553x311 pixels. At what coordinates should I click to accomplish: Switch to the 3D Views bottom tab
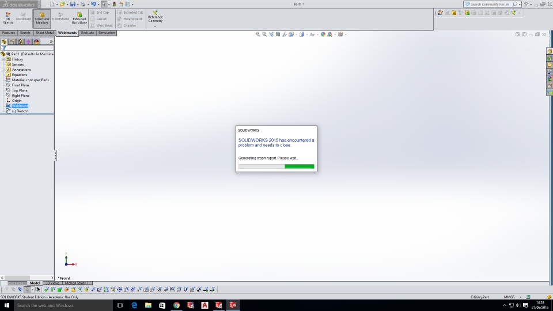[52, 283]
